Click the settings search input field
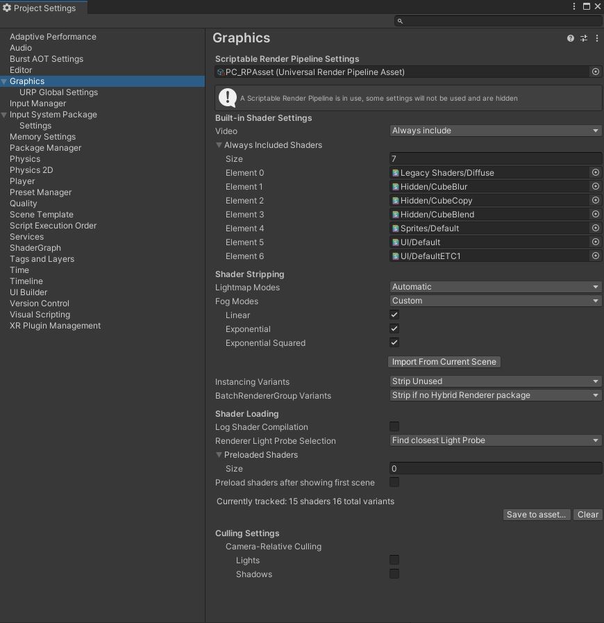 (498, 21)
